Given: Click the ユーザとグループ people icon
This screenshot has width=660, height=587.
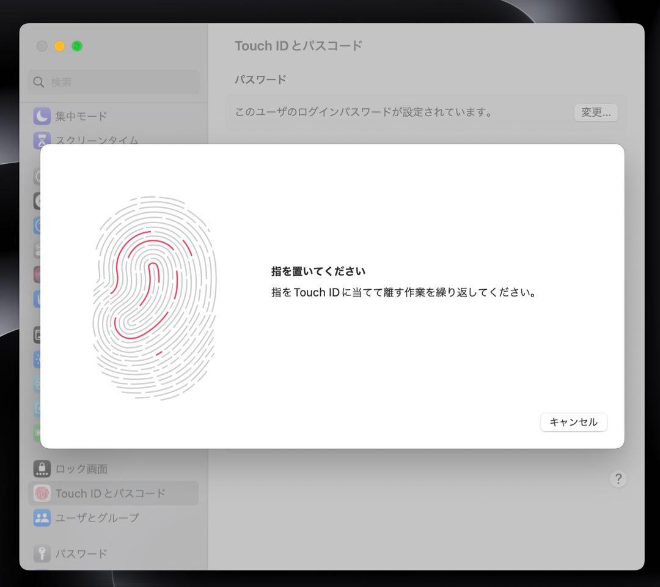Looking at the screenshot, I should [x=42, y=517].
